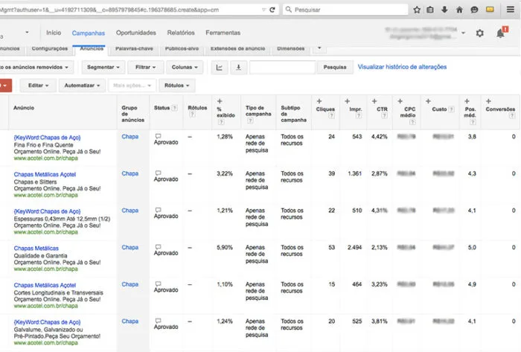Click plus icon above Custo column

pyautogui.click(x=428, y=101)
